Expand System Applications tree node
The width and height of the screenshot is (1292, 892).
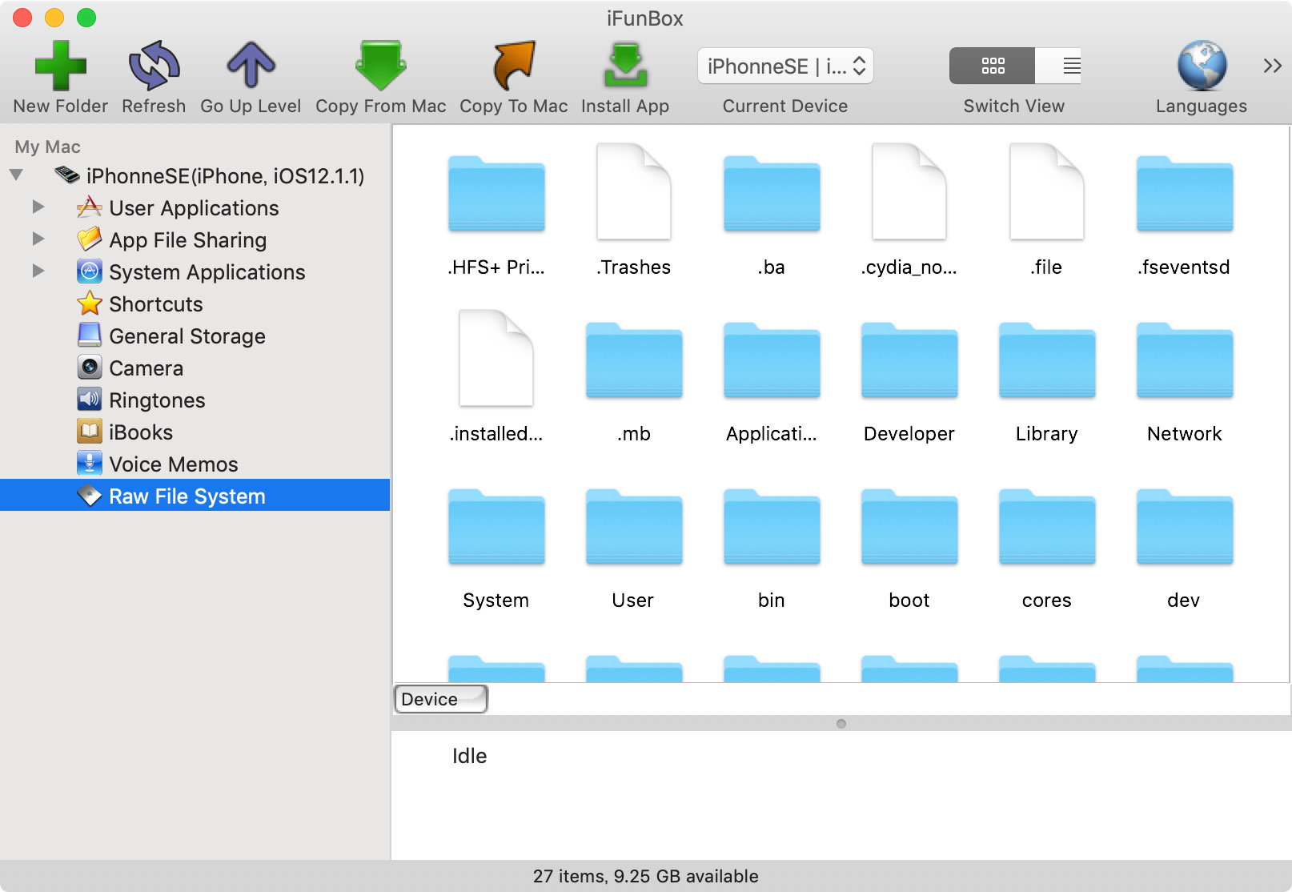pyautogui.click(x=38, y=271)
